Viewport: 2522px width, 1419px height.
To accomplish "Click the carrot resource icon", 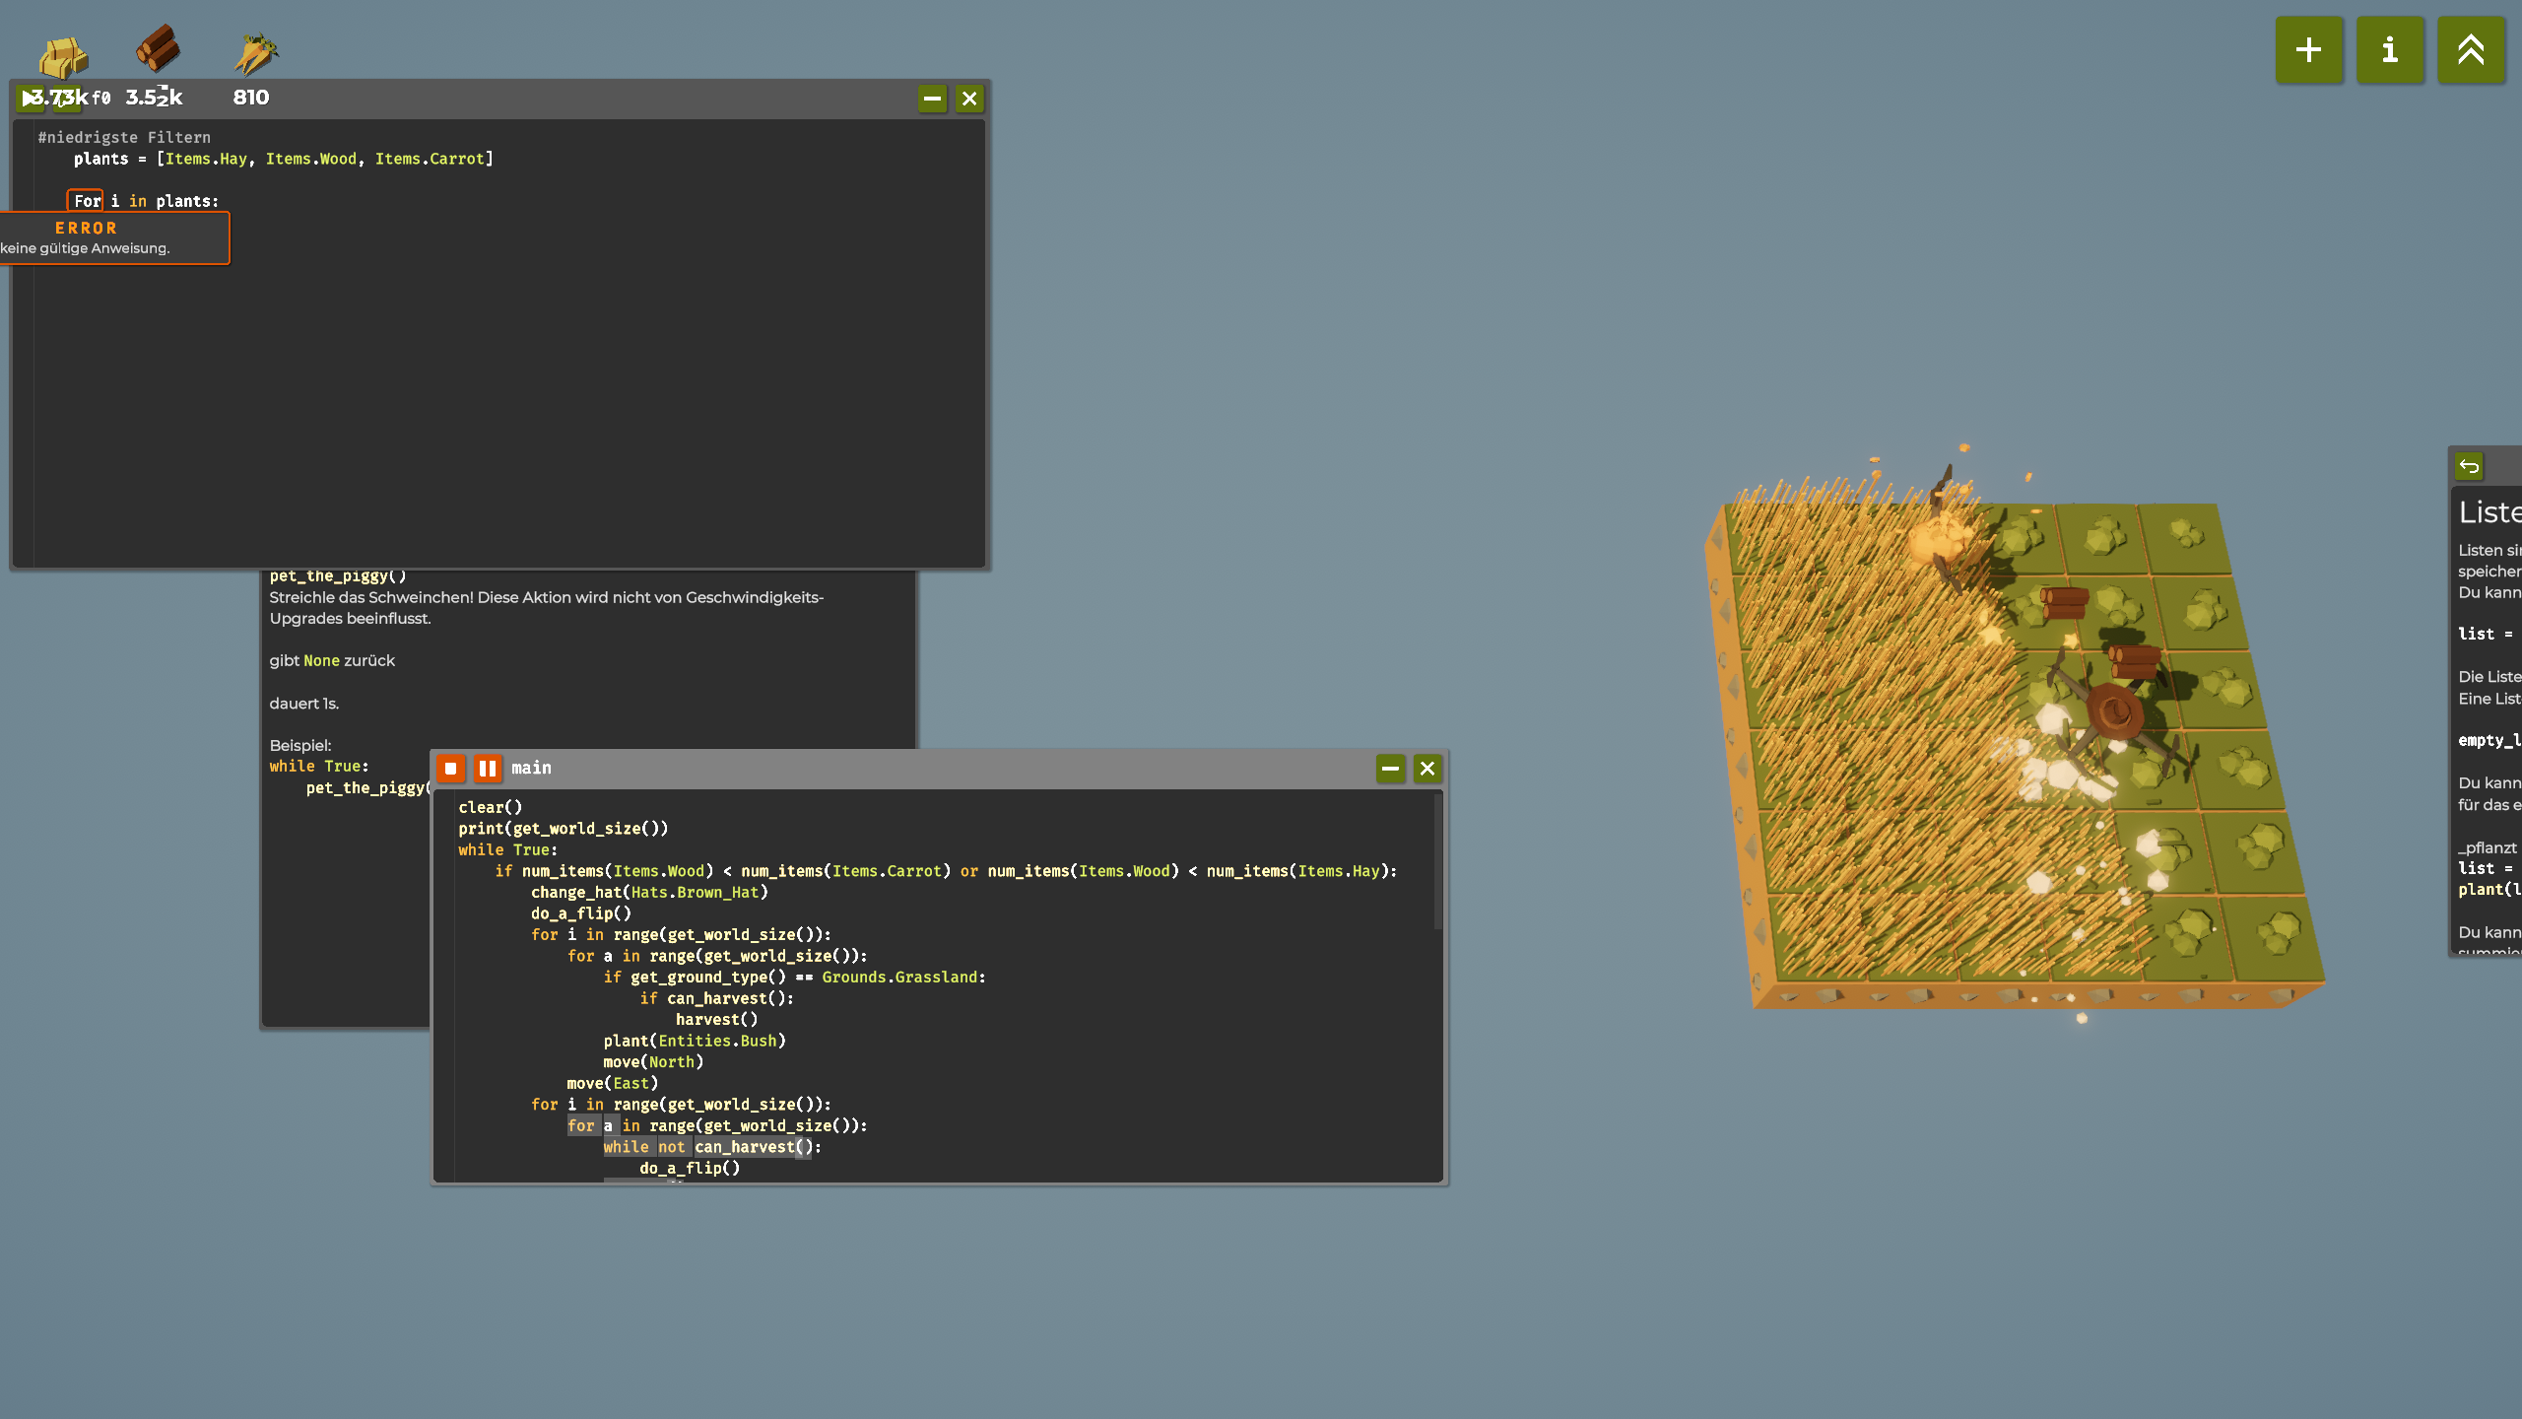I will coord(254,54).
